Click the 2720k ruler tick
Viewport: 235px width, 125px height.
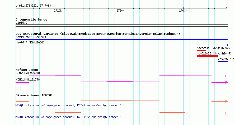58,11
